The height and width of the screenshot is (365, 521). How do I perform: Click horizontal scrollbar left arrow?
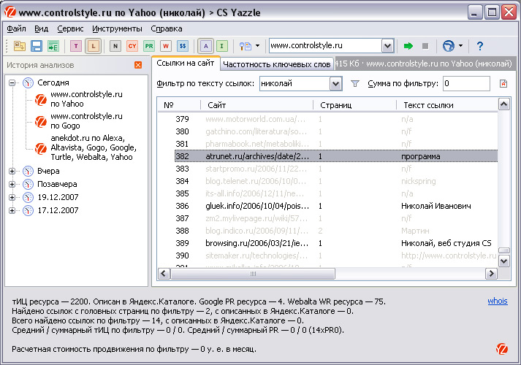click(x=164, y=274)
